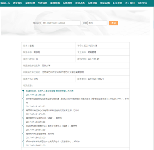Focus the 身份证号 ID number input field

pyautogui.click(x=61, y=23)
